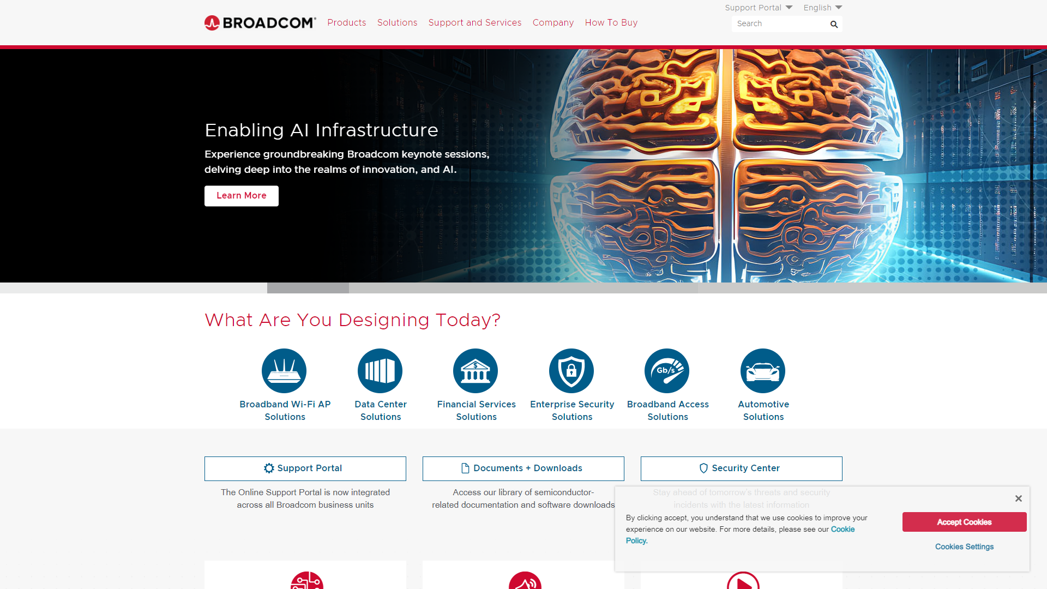Click the Automotive Solutions icon

[x=763, y=370]
